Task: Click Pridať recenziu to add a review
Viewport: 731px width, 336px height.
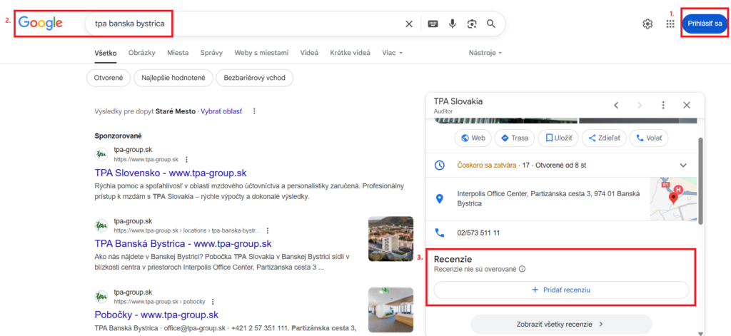Action: pos(561,290)
